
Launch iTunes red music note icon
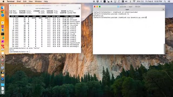tap(2, 45)
